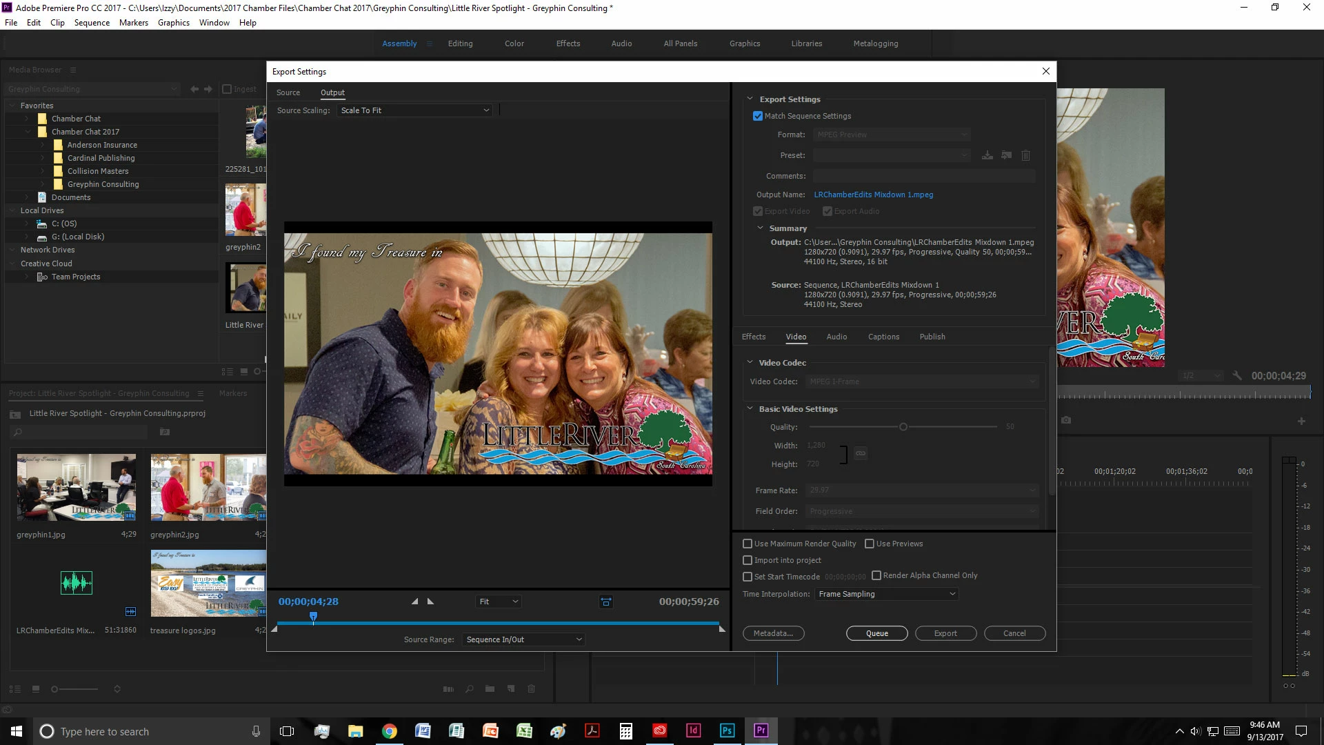Enable Use Maximum Render Quality
Screen dimensions: 1324x745
tap(748, 544)
